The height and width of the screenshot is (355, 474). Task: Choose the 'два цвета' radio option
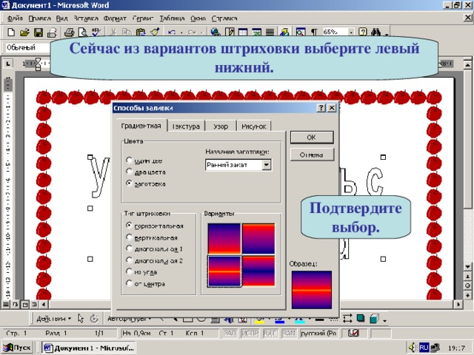pyautogui.click(x=130, y=172)
